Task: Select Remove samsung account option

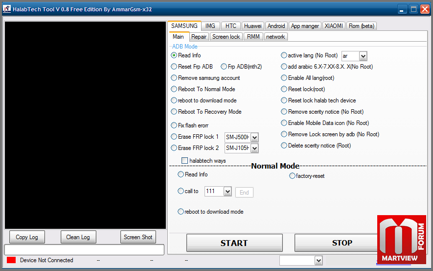Action: coord(174,78)
